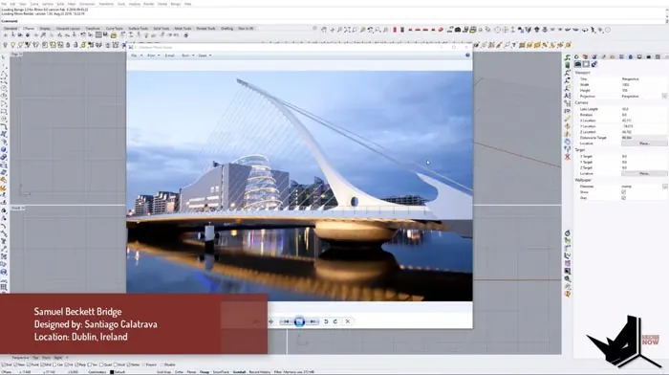Toggle Record History in status bar
Viewport: 669px width, 375px height.
(260, 372)
